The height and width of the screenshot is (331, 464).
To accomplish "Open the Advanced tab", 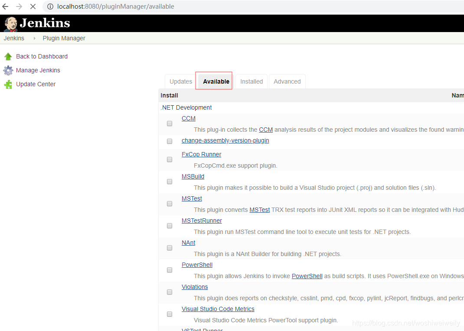I will coord(287,81).
